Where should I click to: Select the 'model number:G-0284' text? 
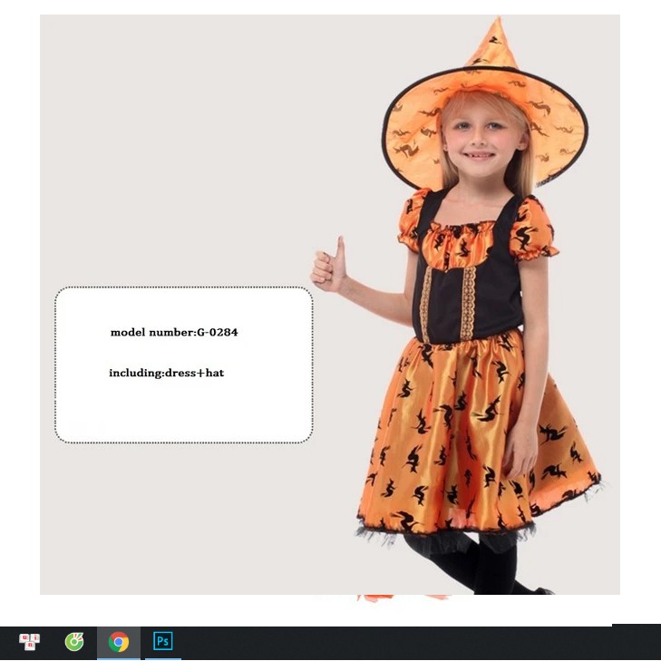174,332
